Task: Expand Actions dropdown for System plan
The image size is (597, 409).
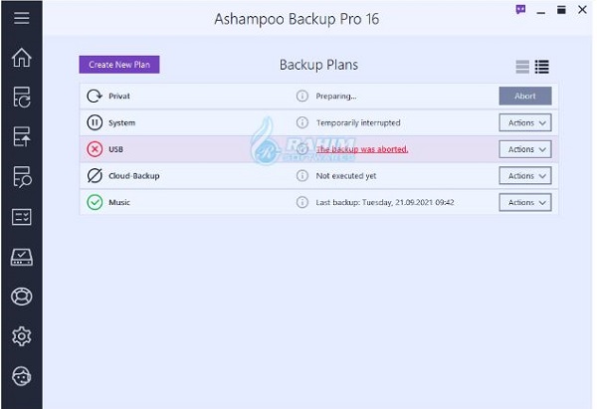Action: click(524, 123)
